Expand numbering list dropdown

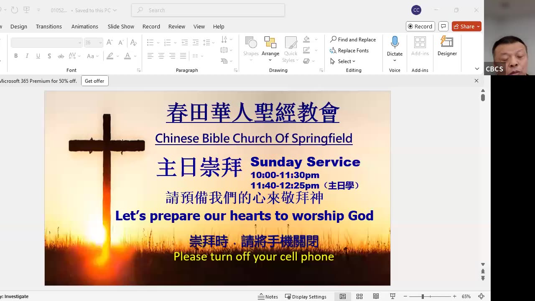(175, 43)
